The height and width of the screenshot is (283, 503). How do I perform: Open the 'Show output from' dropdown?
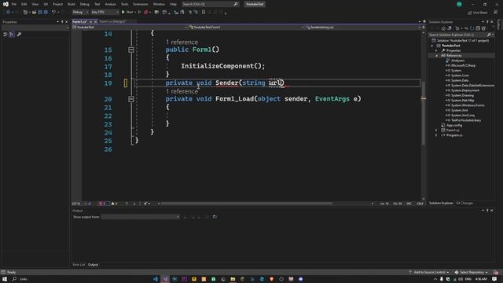(141, 217)
